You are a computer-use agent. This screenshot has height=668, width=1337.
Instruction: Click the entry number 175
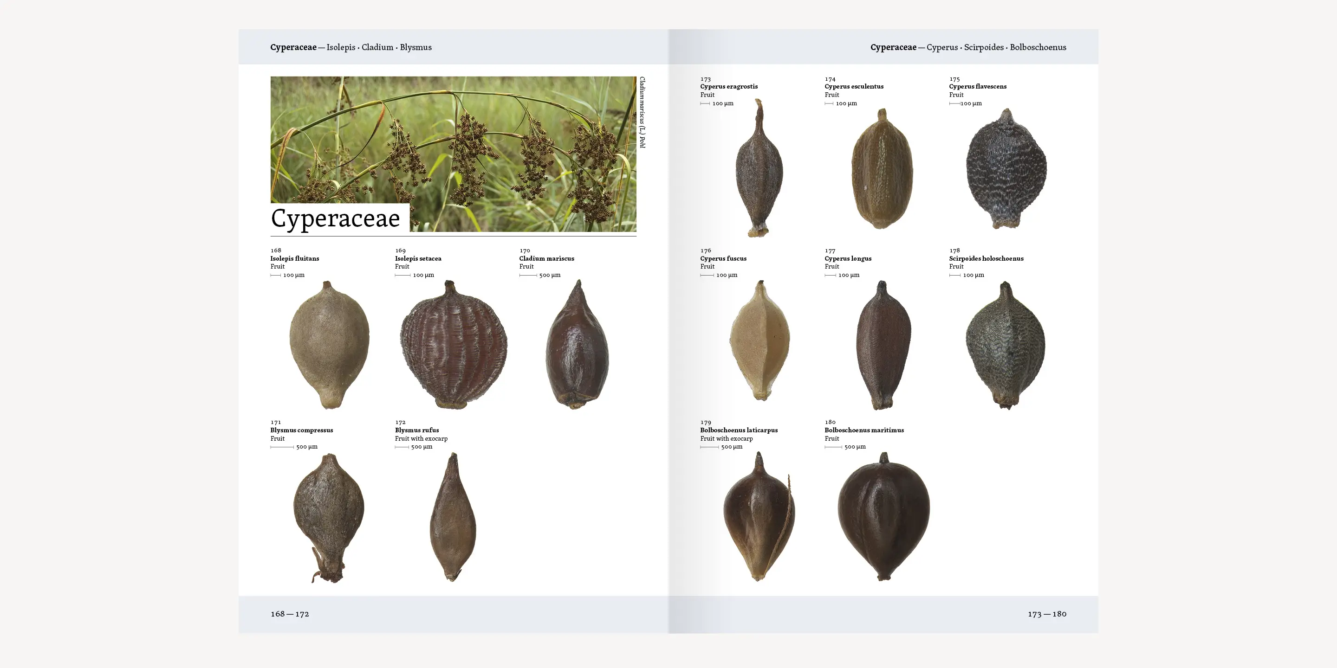tap(954, 79)
